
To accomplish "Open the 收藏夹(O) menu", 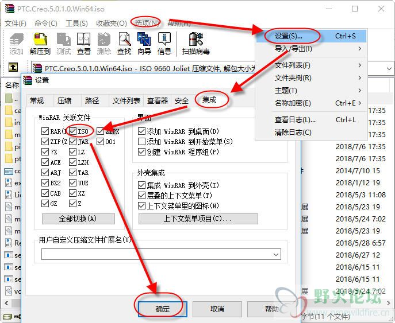I will [x=112, y=23].
